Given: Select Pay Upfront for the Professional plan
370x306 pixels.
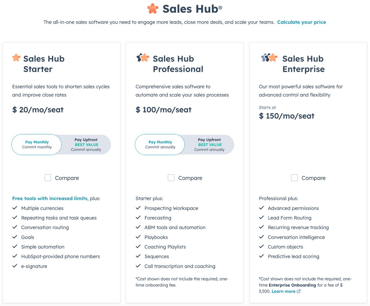Looking at the screenshot, I should point(210,144).
